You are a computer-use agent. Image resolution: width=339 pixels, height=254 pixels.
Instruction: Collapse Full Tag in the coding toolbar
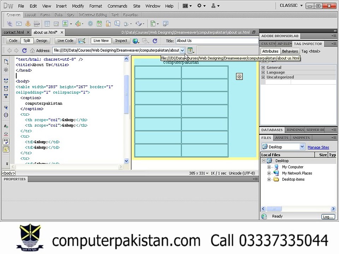(6, 81)
